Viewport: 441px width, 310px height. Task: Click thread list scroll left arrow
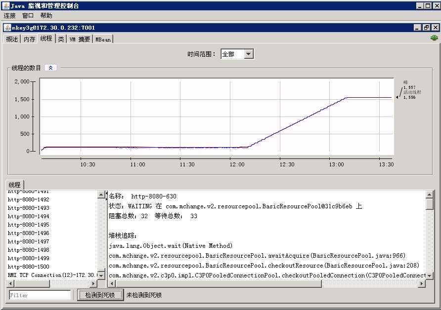(10, 284)
